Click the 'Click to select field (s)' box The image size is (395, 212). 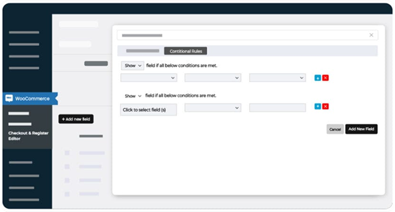click(148, 110)
